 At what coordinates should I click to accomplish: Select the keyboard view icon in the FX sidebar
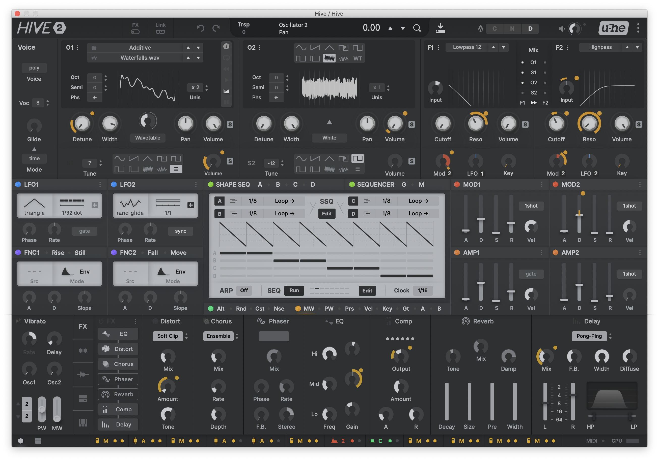83,422
